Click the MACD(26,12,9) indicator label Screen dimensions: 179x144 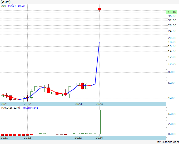pos(11,108)
